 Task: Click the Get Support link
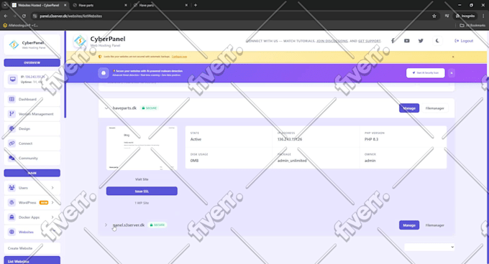click(369, 41)
